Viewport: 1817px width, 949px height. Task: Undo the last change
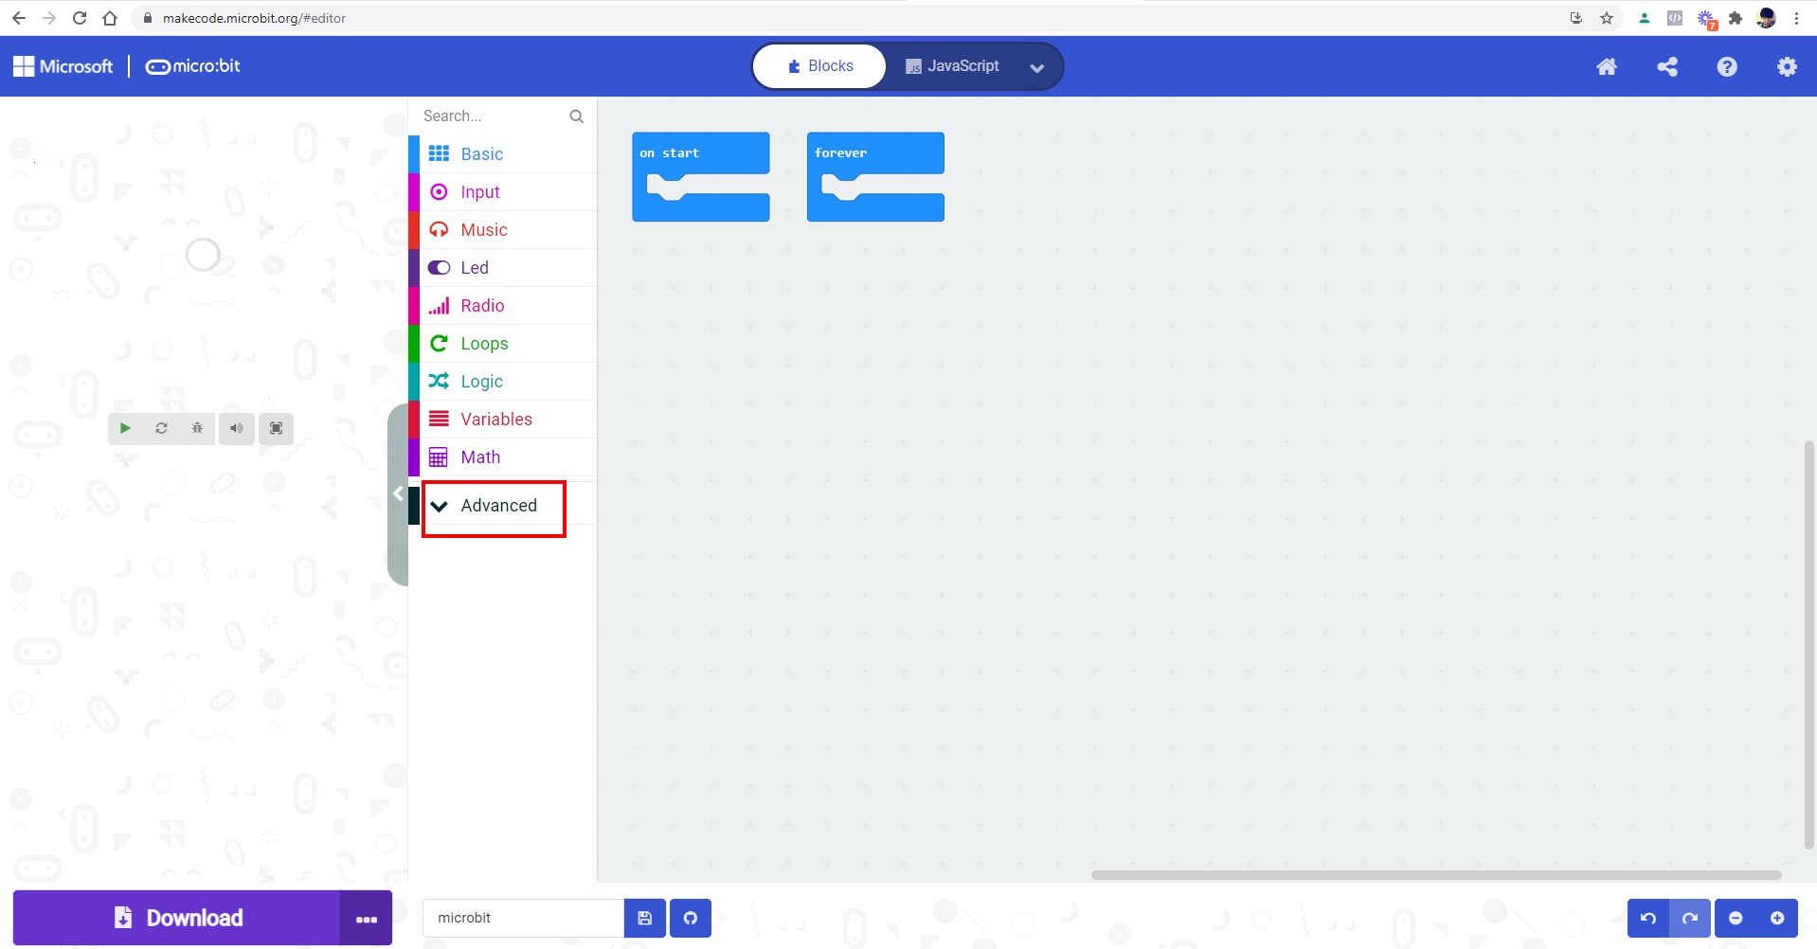coord(1648,918)
